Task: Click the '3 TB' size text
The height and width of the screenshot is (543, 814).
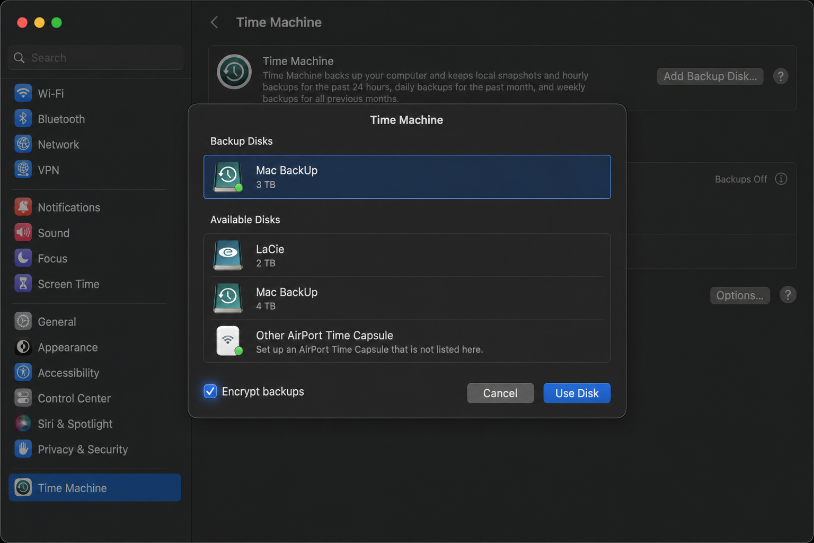Action: [x=266, y=185]
